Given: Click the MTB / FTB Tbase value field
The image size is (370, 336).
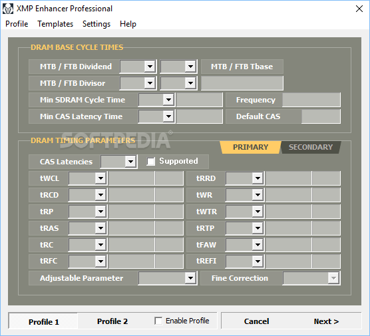Looking at the screenshot, I should (242, 83).
